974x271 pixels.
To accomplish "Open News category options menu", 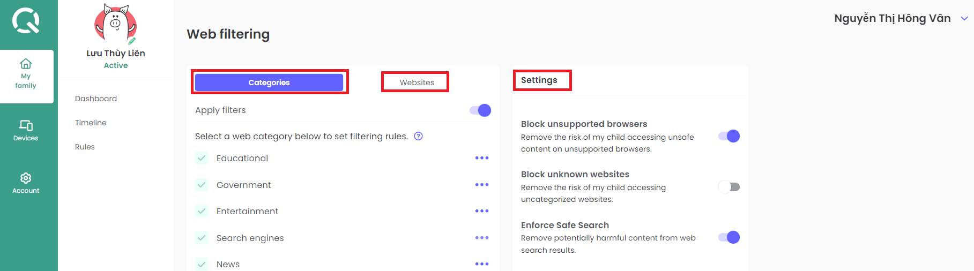I will coord(482,264).
